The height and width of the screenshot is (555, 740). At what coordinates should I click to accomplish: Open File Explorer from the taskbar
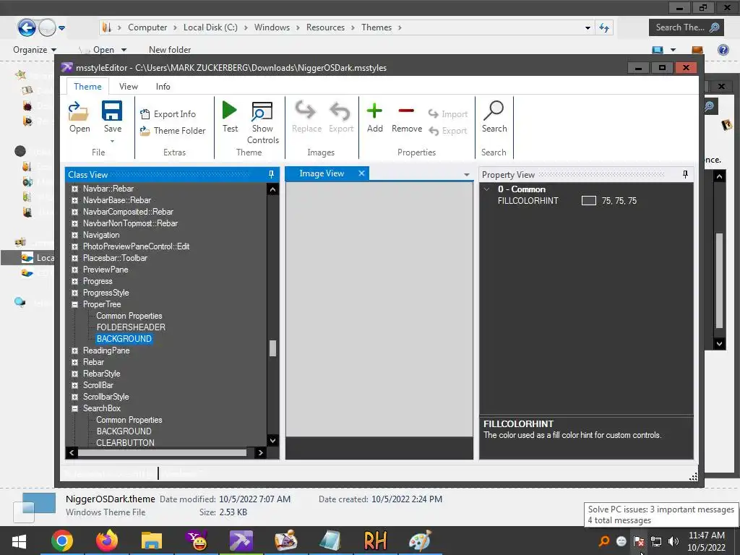point(152,541)
